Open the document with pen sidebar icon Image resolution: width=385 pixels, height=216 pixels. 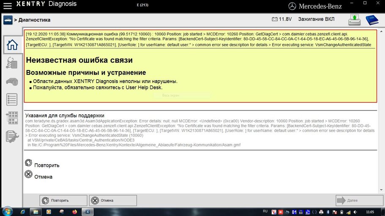click(x=12, y=136)
